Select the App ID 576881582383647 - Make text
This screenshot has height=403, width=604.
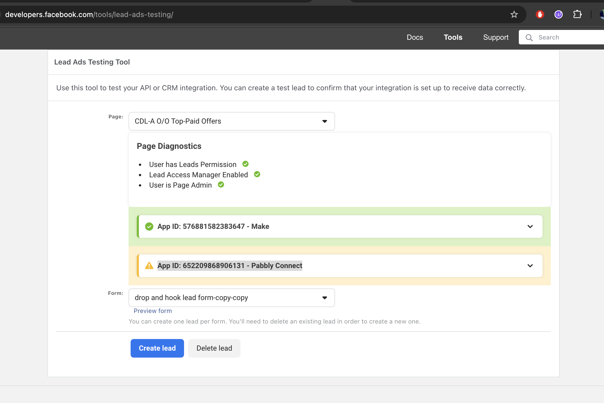point(213,227)
